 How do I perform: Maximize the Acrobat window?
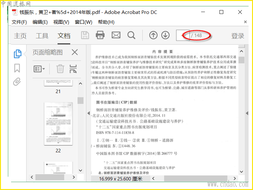(221, 12)
